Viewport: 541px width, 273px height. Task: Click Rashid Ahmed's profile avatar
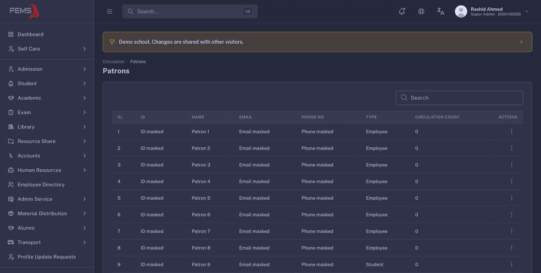tap(461, 12)
